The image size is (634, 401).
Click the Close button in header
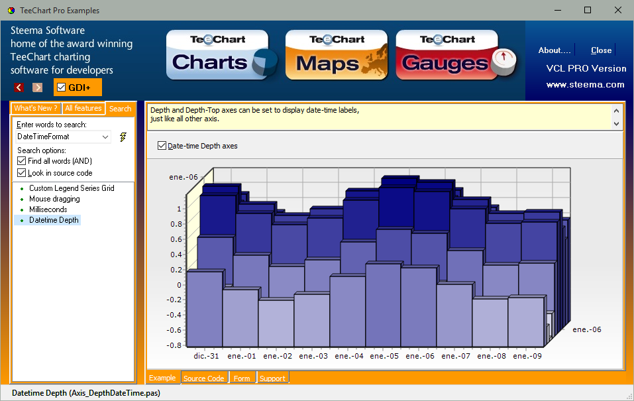[x=602, y=50]
